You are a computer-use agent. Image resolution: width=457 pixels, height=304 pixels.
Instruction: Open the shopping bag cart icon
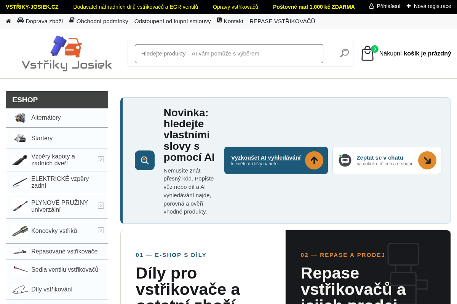click(x=368, y=54)
